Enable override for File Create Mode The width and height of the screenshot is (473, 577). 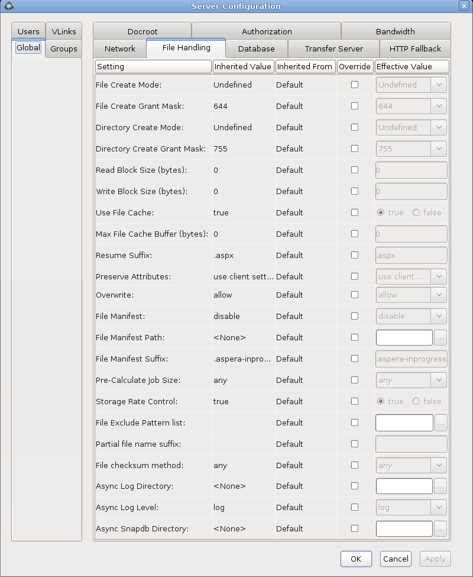(355, 85)
